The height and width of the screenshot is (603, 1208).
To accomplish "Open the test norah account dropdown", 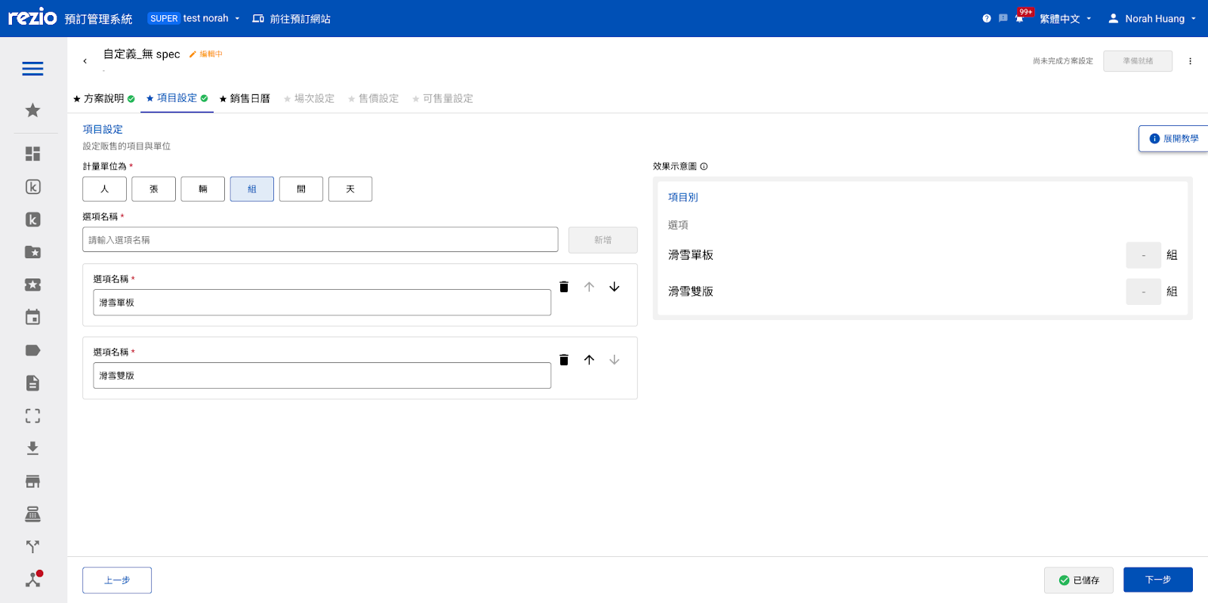I will (194, 18).
